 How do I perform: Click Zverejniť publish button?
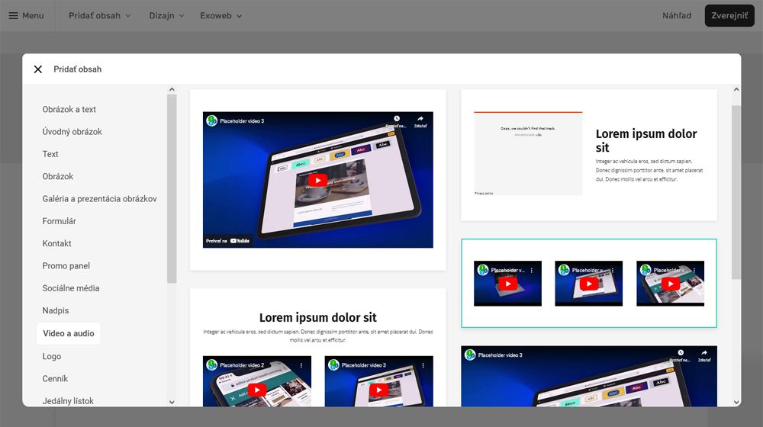tap(729, 15)
